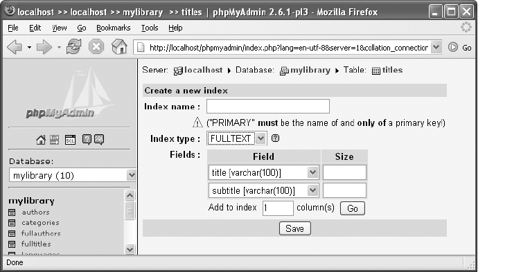Image resolution: width=530 pixels, height=272 pixels.
Task: Open the Edit menu
Action: (x=35, y=28)
